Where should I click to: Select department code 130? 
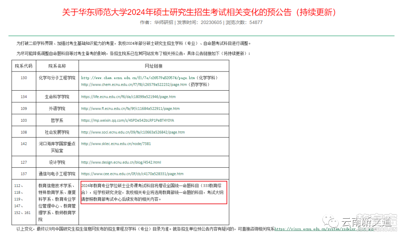click(24, 78)
